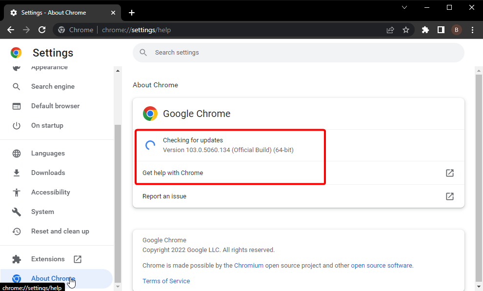
Task: Click the reload page icon
Action: point(42,30)
